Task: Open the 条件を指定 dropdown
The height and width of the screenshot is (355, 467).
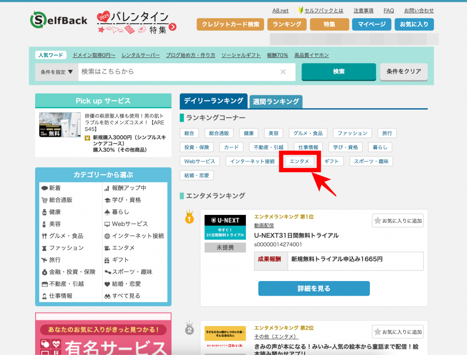Action: [x=57, y=72]
